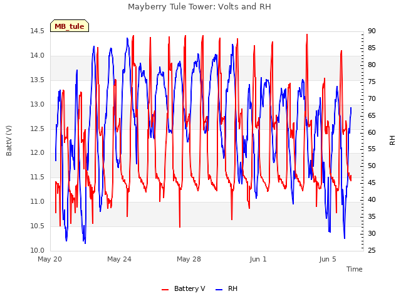Click the '30' right axis value

(372, 234)
